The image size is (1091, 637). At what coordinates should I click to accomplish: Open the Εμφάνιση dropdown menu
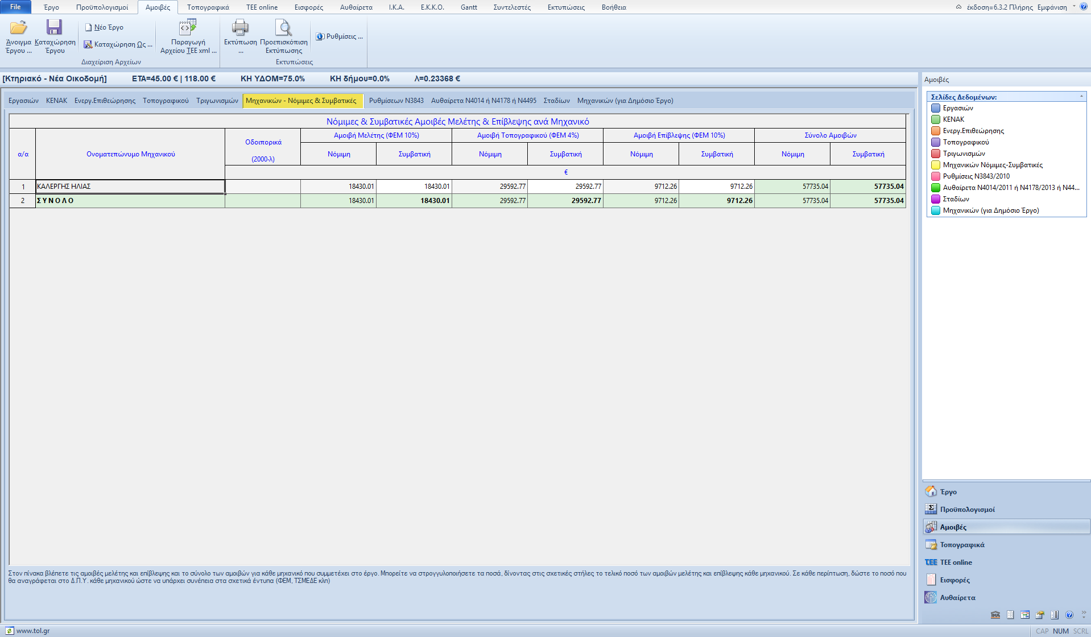(1052, 7)
